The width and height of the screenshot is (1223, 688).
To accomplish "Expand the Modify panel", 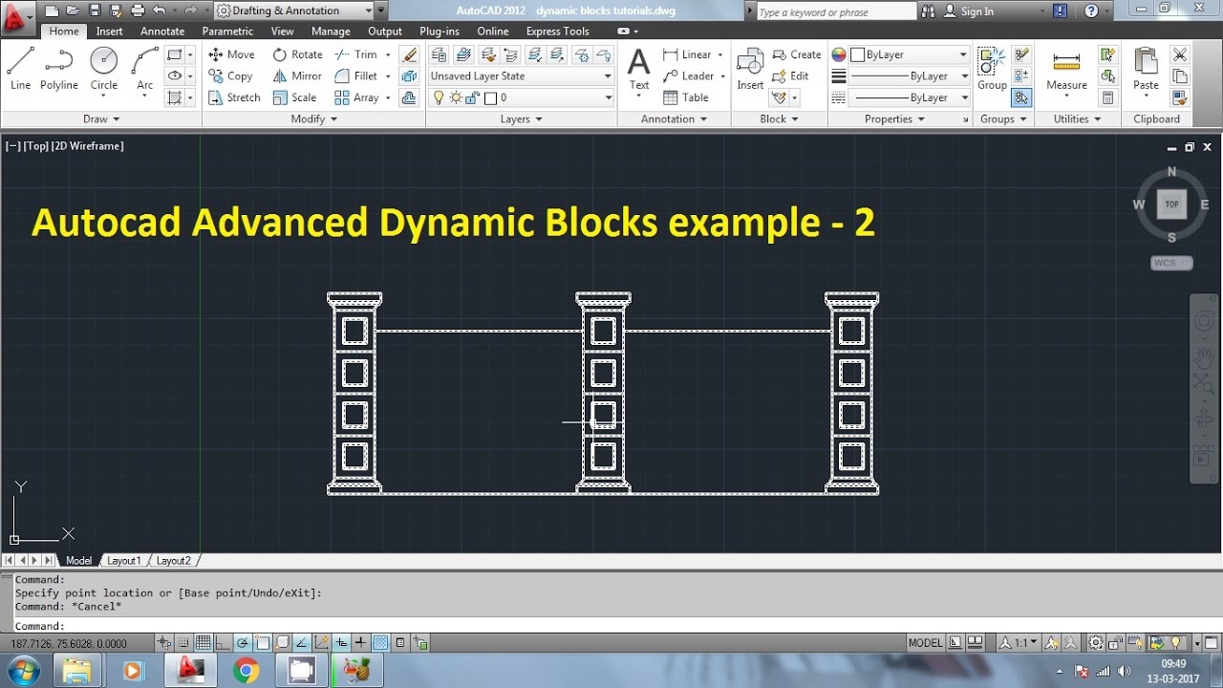I will 314,118.
